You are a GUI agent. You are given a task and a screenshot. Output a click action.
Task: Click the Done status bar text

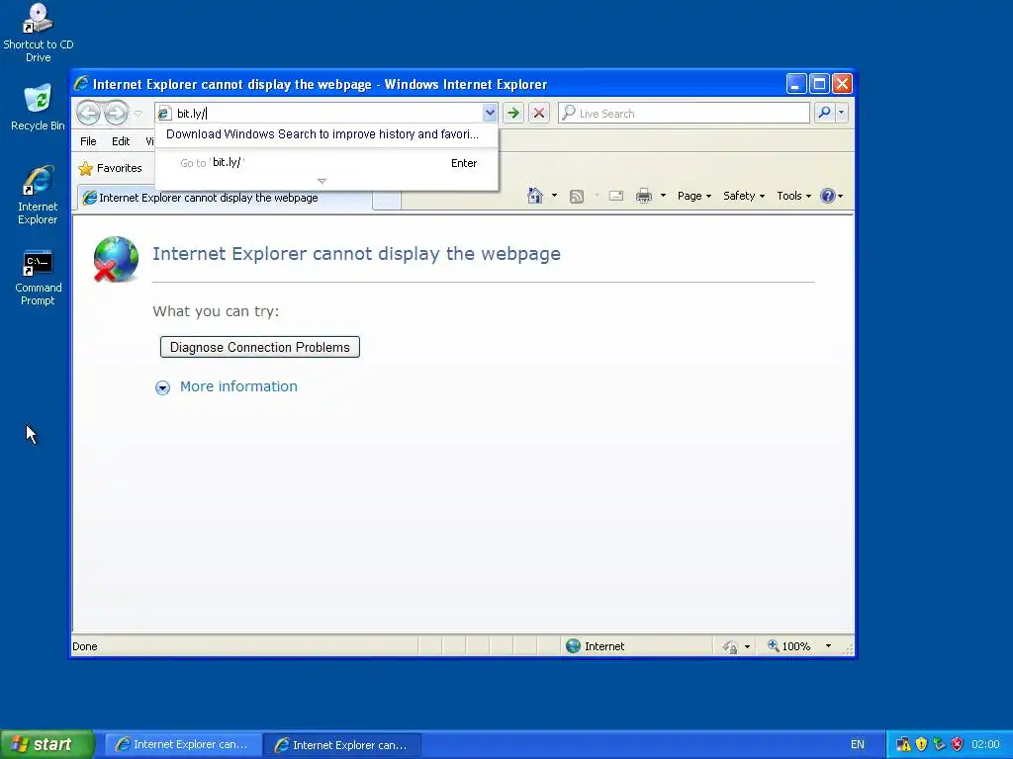pyautogui.click(x=85, y=646)
